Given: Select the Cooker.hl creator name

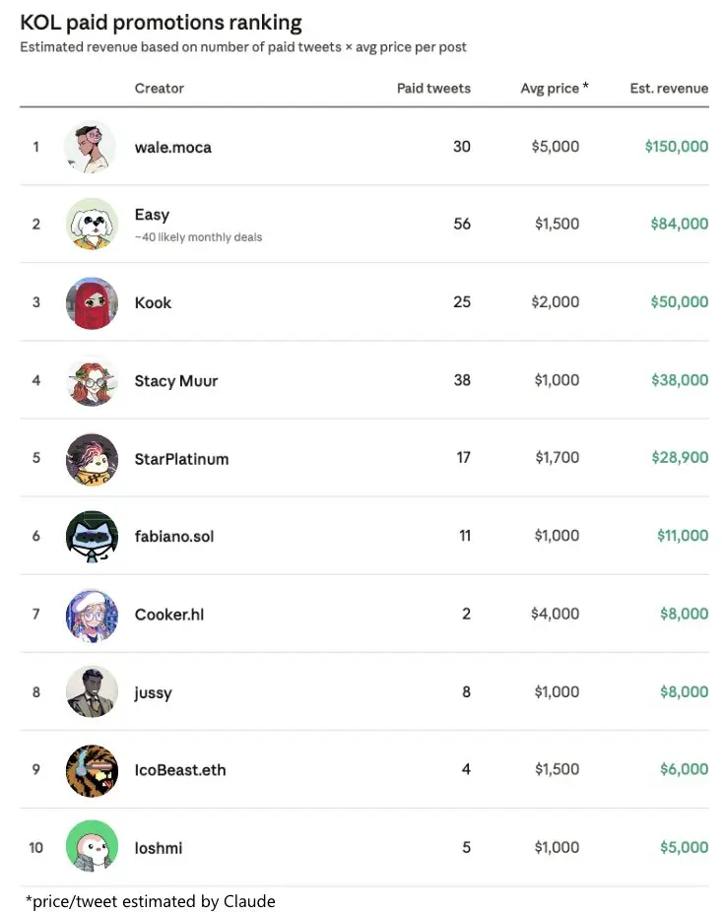Looking at the screenshot, I should pos(169,615).
